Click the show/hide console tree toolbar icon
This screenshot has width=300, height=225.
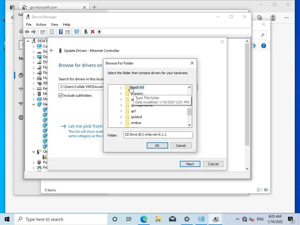pos(43,32)
